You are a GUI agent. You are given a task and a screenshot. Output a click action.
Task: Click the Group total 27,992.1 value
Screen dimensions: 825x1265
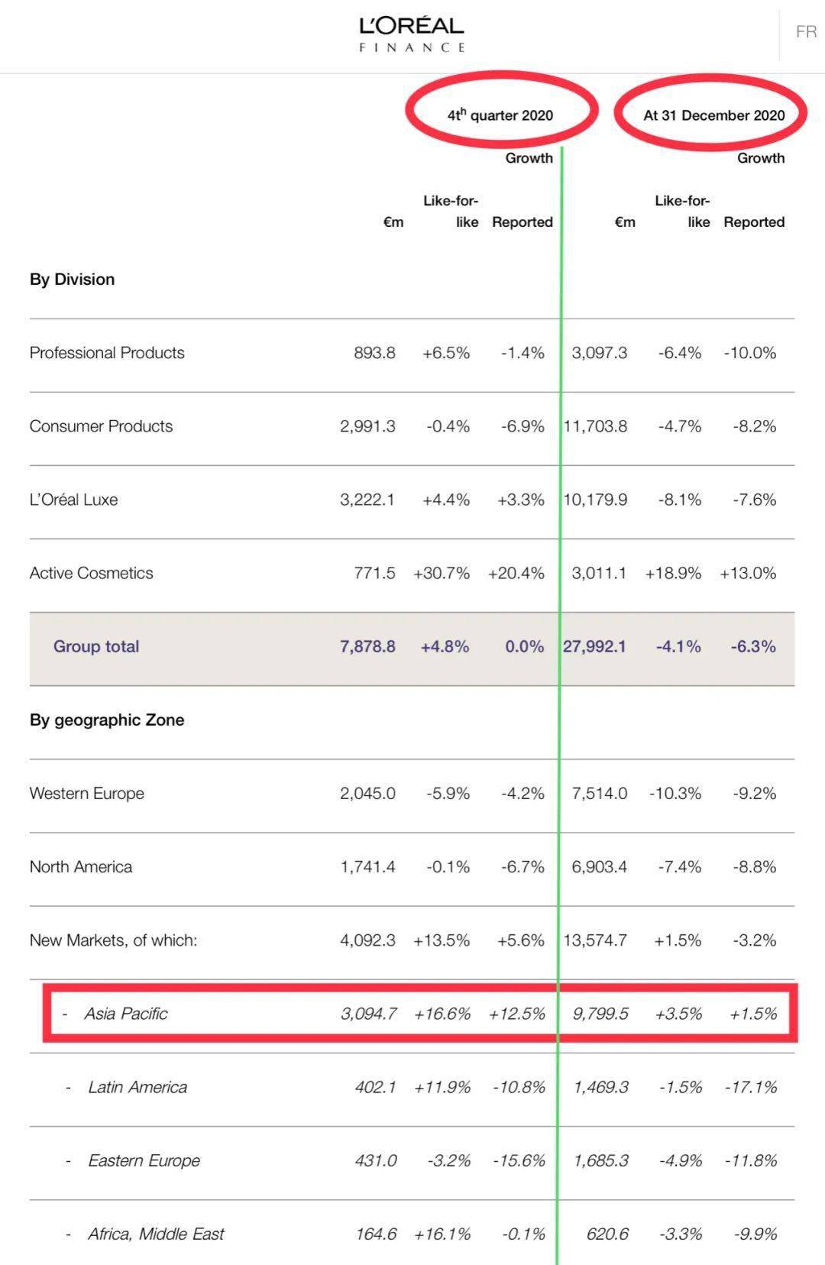594,646
